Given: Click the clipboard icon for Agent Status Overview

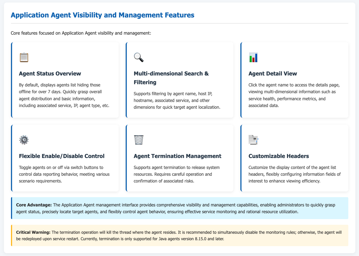Looking at the screenshot, I should coord(24,57).
